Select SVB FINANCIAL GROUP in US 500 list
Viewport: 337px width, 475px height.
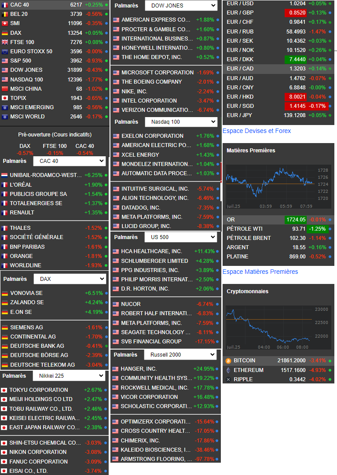pyautogui.click(x=165, y=342)
